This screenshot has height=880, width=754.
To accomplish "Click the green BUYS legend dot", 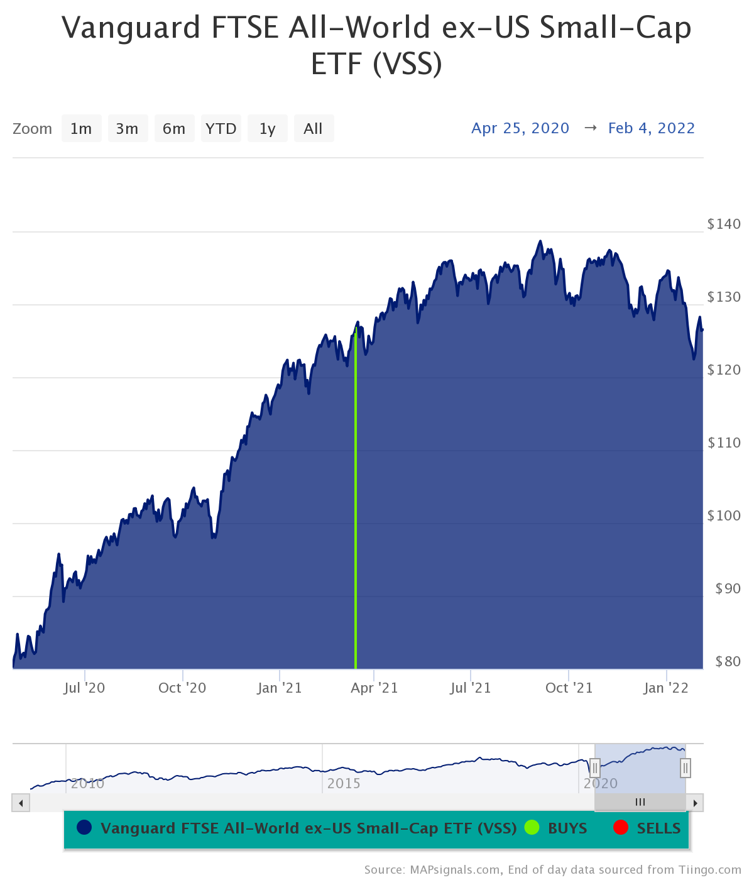I will 532,828.
